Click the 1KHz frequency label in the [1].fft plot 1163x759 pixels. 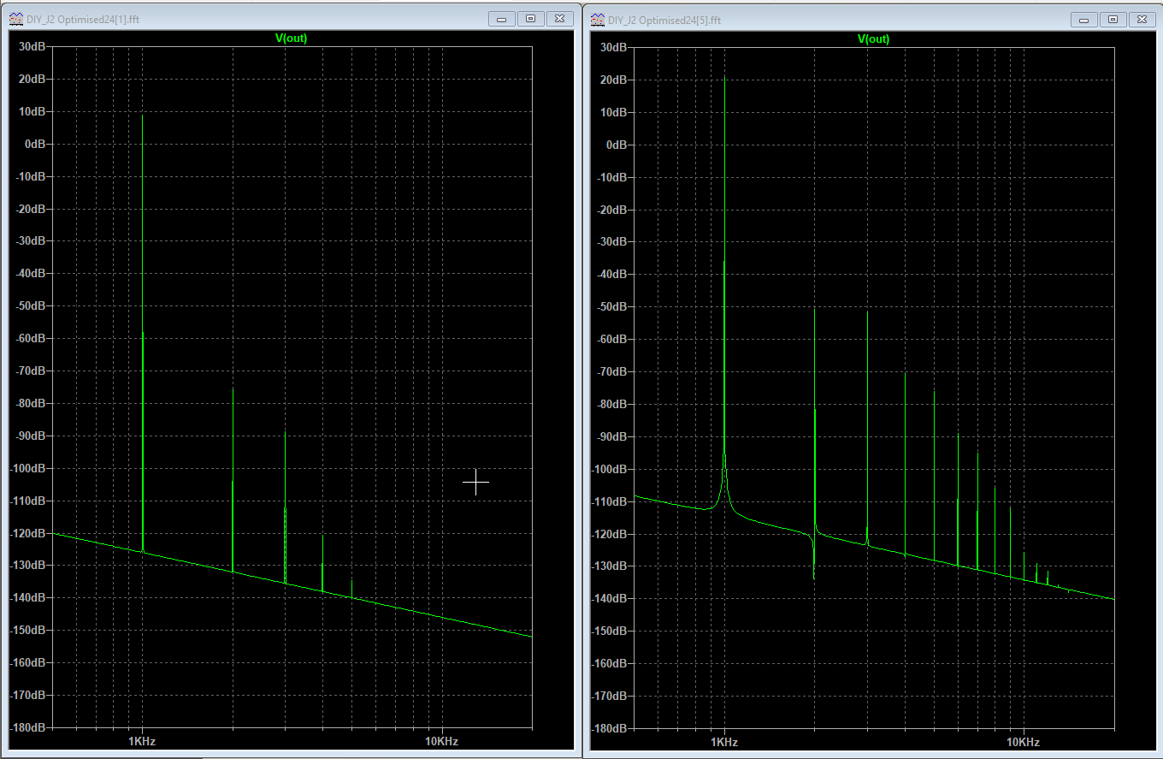pos(143,741)
